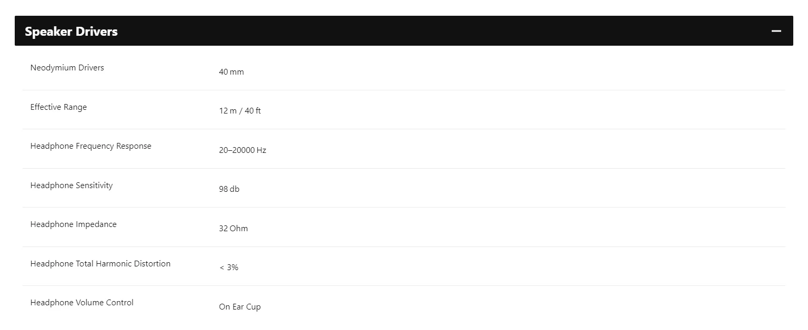Click the 98 db sensitivity value
Screen dimensions: 808x330
point(229,189)
